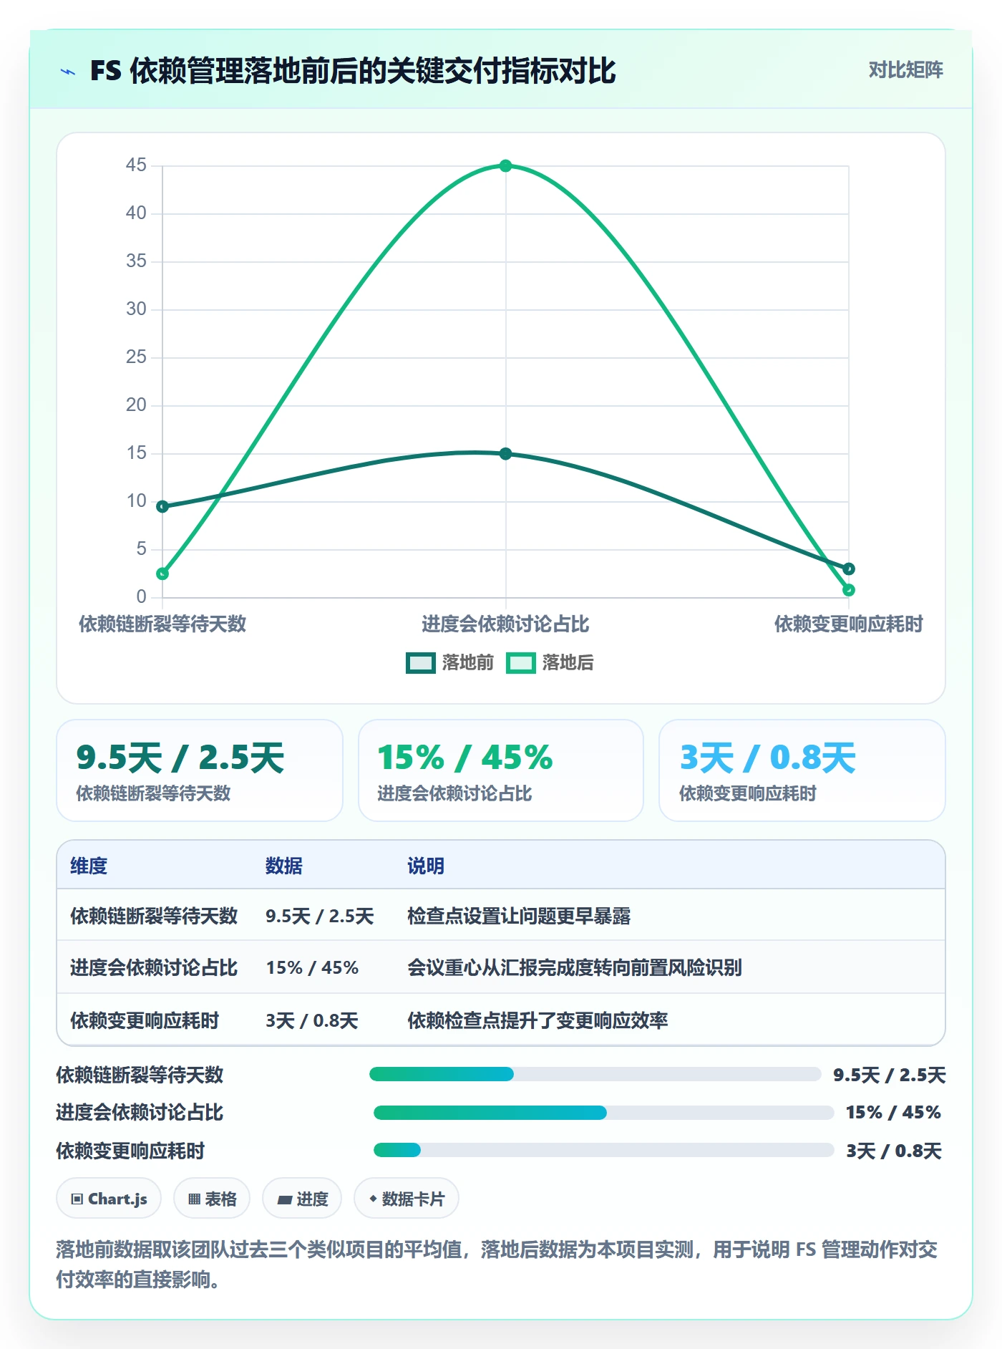
Task: Click the lightning bolt icon beside the title
Action: (x=68, y=72)
